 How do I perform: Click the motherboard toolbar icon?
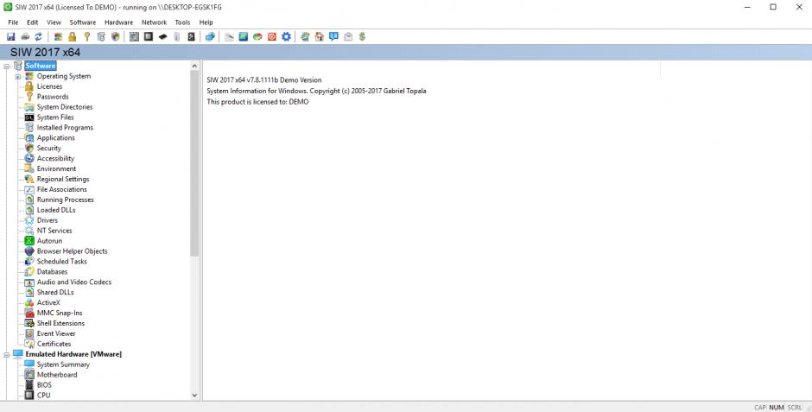click(x=134, y=37)
